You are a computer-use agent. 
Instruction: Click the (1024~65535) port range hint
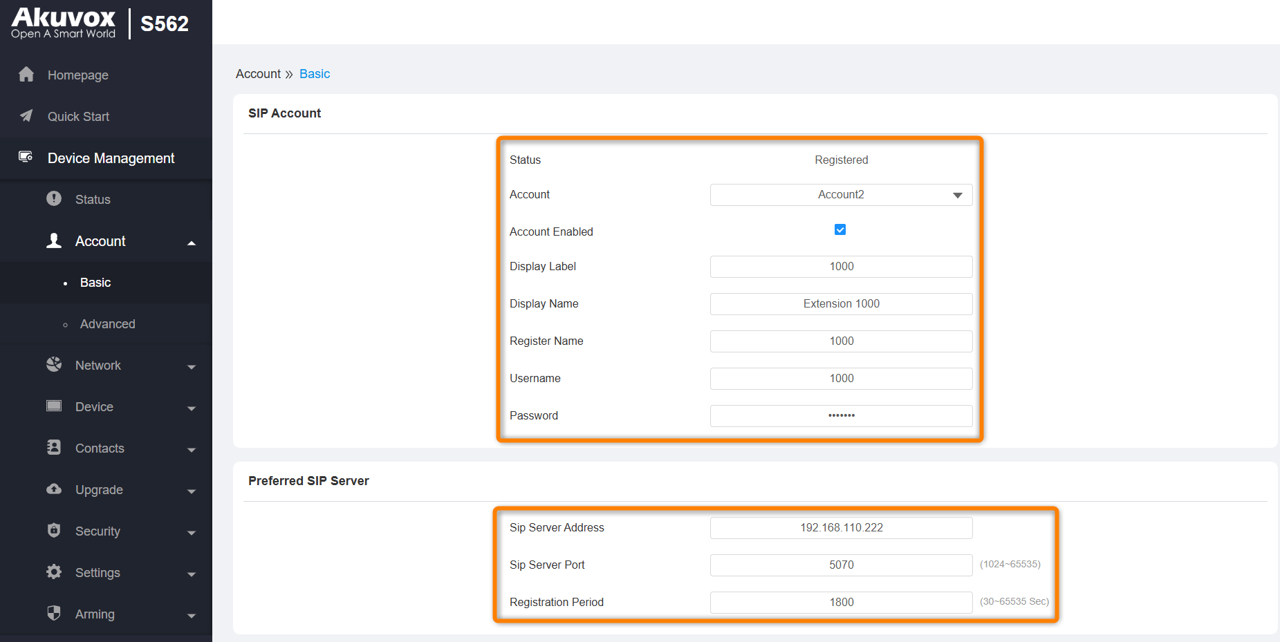pyautogui.click(x=1010, y=564)
